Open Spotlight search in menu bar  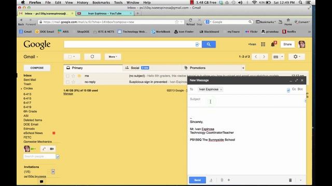[x=300, y=3]
